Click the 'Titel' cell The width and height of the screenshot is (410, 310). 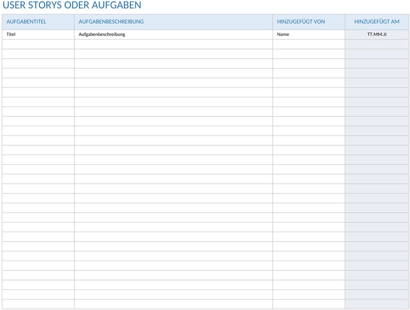pos(38,35)
